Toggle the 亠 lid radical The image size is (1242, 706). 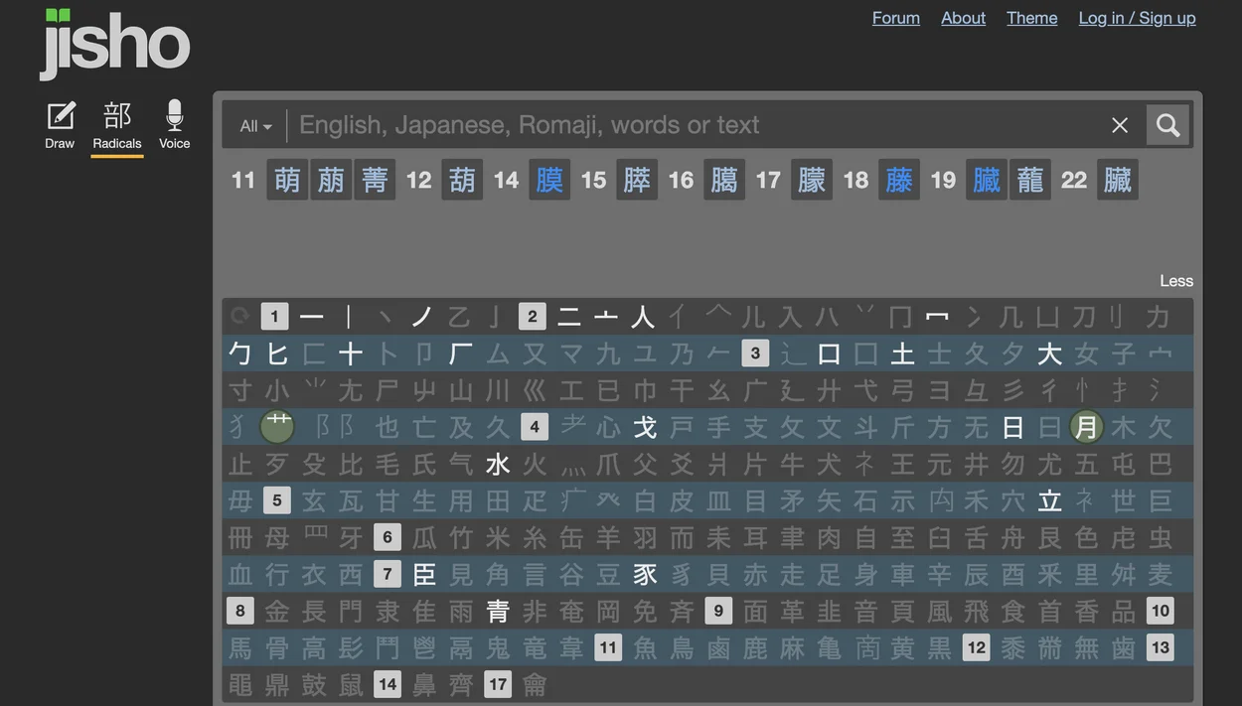click(x=606, y=317)
